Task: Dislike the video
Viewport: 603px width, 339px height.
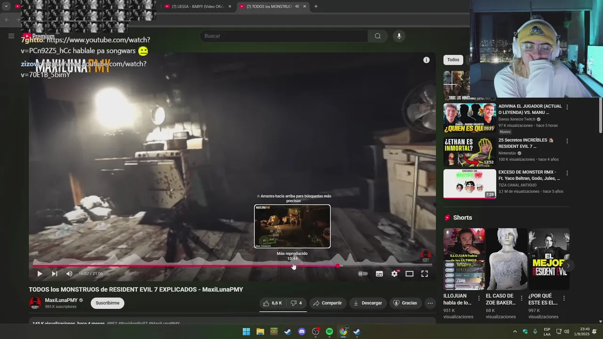Action: (x=296, y=303)
